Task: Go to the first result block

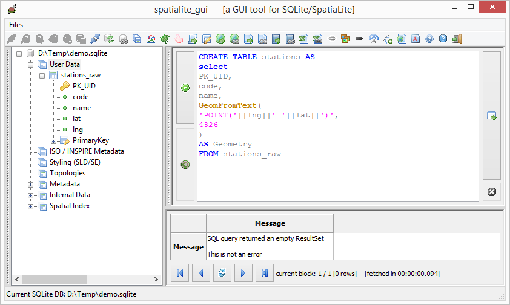Action: click(180, 273)
